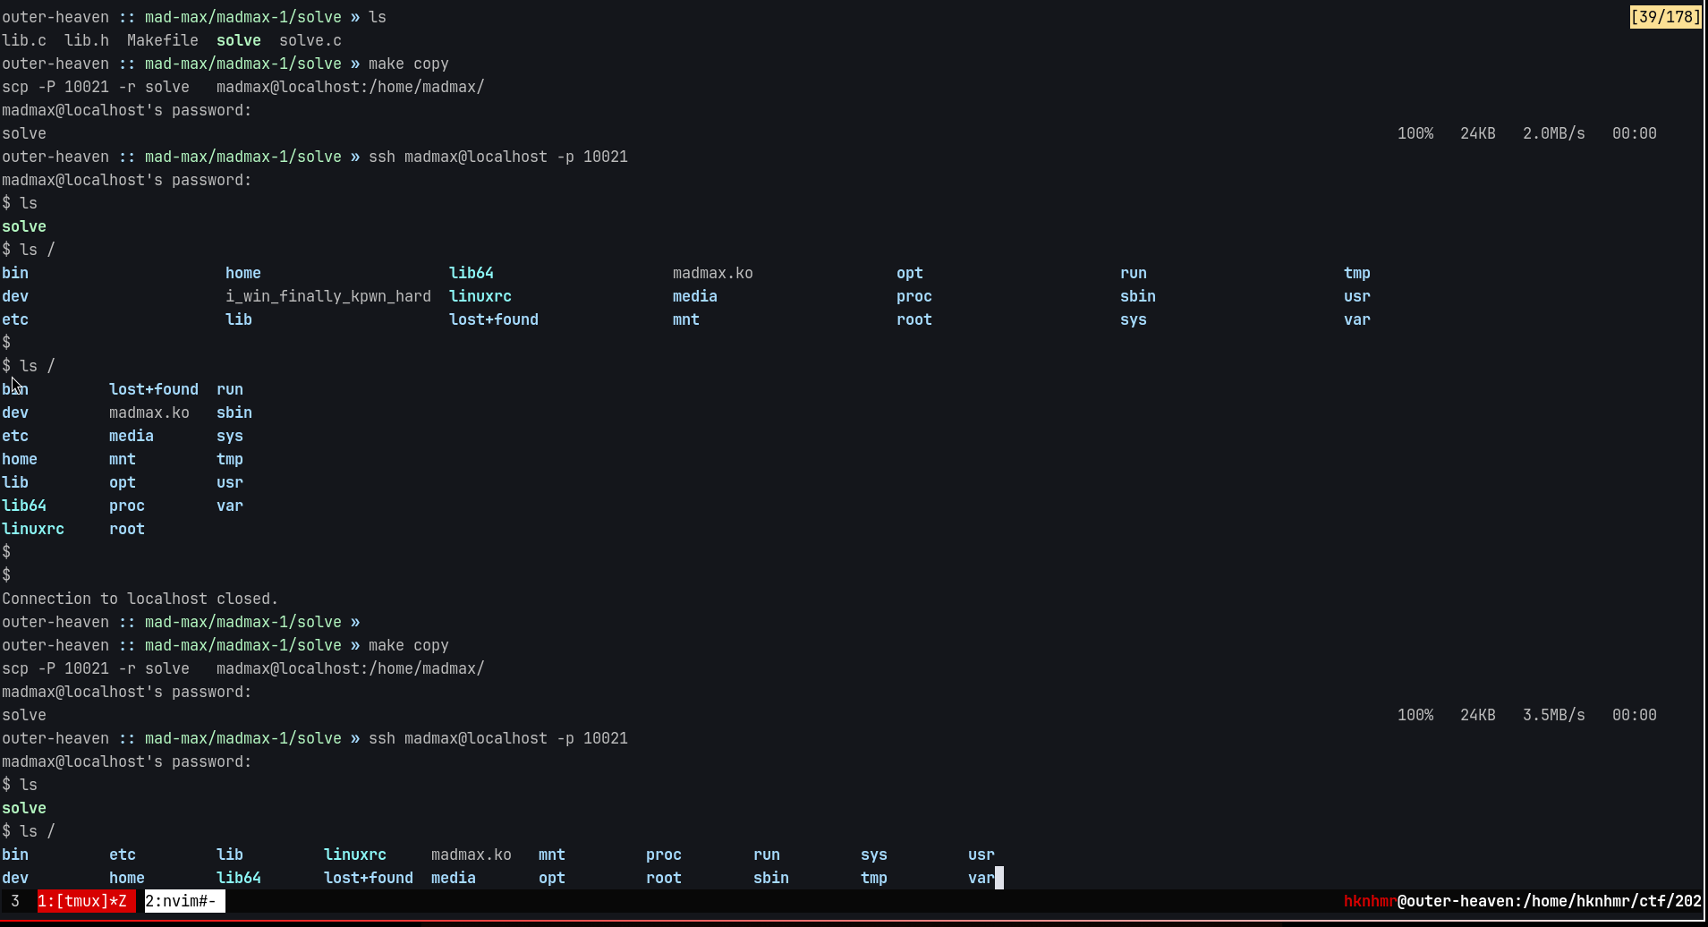The height and width of the screenshot is (927, 1708).
Task: Click the block cursor after "var"
Action: (998, 877)
